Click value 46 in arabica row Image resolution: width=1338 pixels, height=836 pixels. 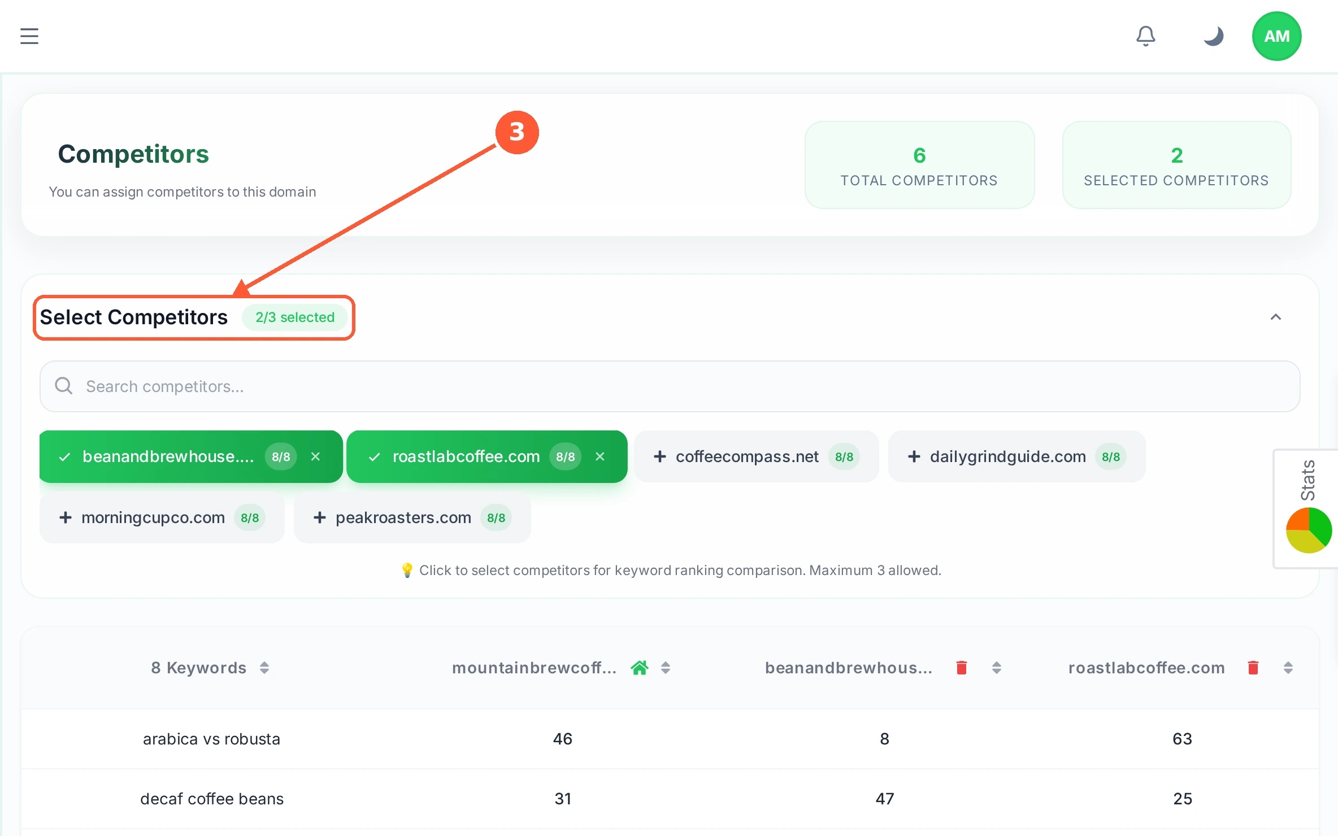click(x=563, y=739)
